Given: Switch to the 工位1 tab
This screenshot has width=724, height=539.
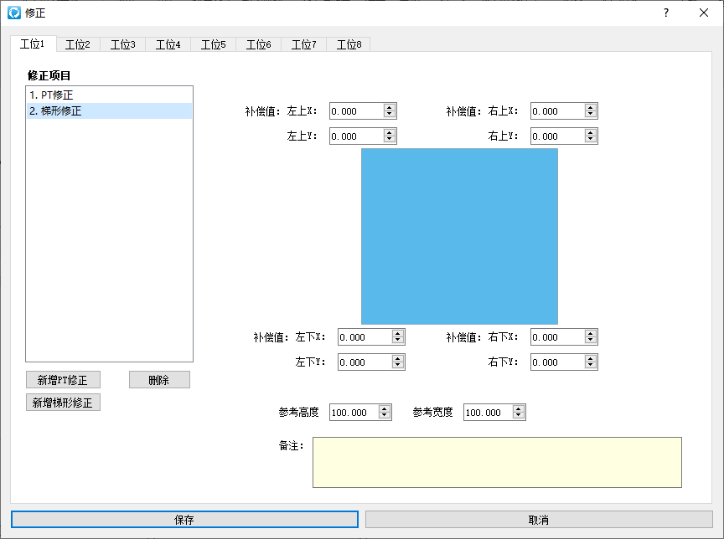Looking at the screenshot, I should pyautogui.click(x=34, y=44).
